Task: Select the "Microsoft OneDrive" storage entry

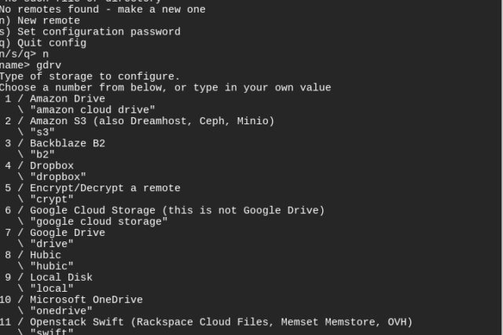Action: pyautogui.click(x=86, y=300)
